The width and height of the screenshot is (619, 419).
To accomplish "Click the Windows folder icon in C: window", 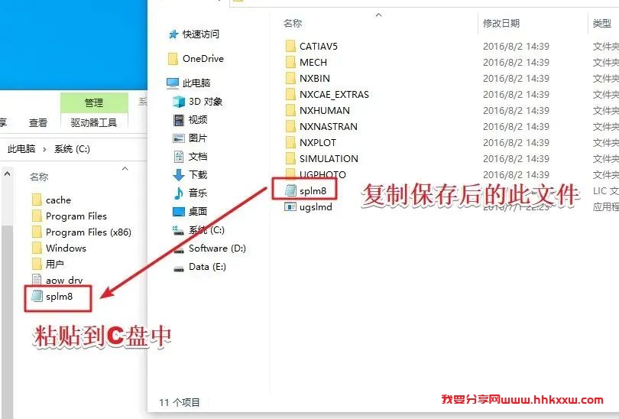I will click(x=37, y=248).
